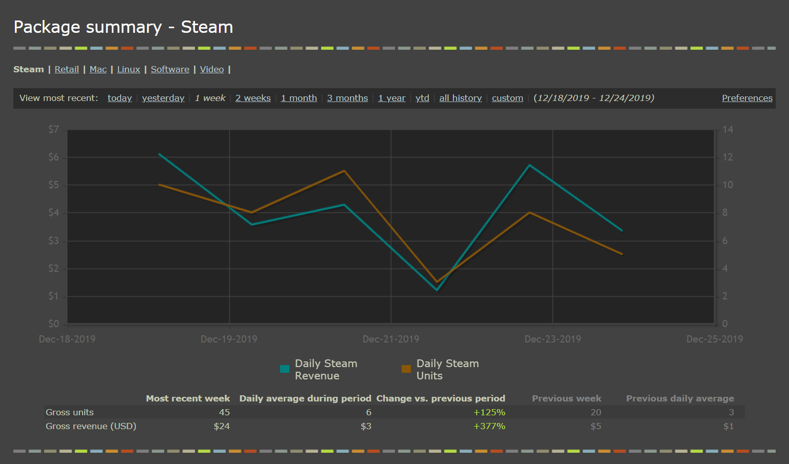Click the $7 revenue axis label
This screenshot has width=789, height=464.
click(53, 129)
